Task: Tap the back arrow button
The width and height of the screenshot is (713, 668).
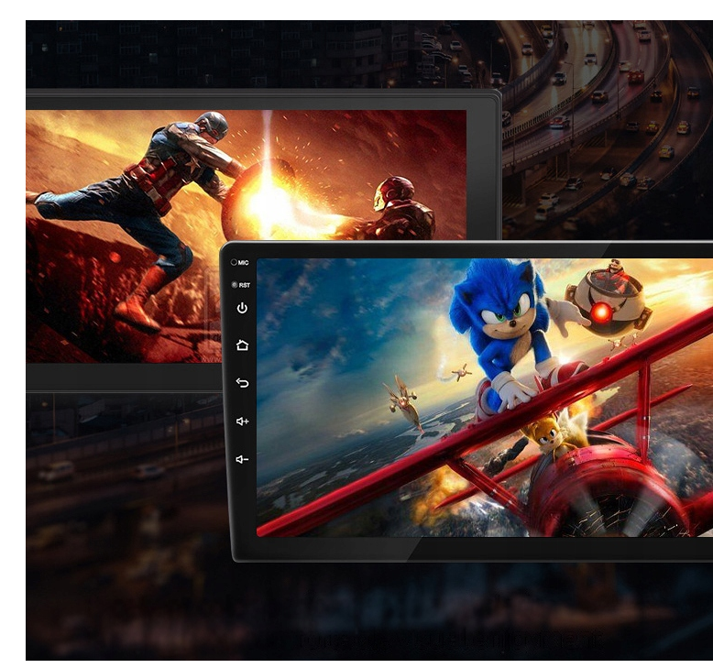Action: pyautogui.click(x=242, y=383)
